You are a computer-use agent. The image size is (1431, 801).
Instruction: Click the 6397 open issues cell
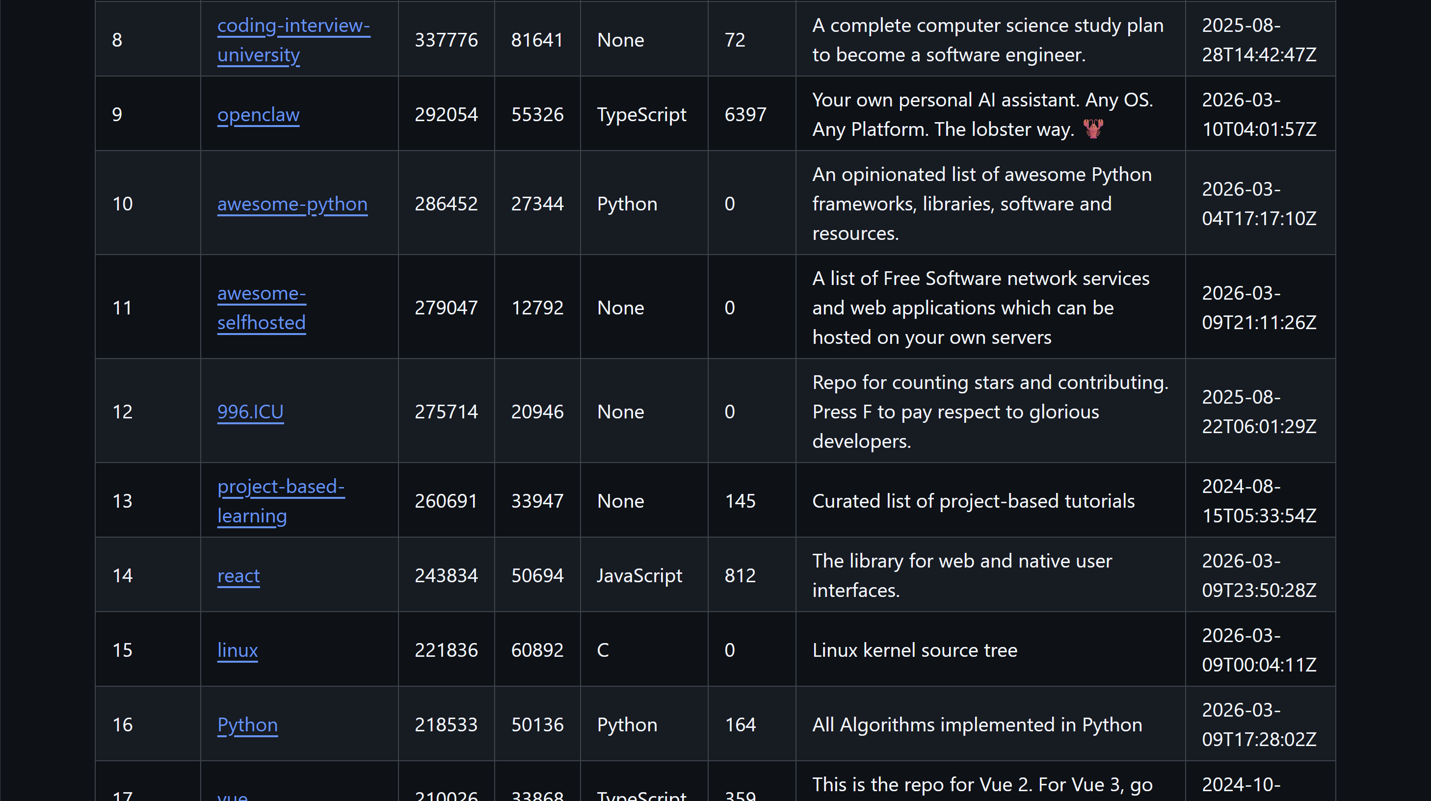tap(745, 114)
